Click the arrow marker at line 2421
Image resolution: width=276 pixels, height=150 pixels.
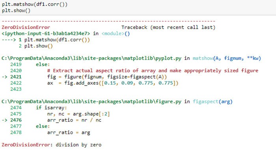pos(4,77)
